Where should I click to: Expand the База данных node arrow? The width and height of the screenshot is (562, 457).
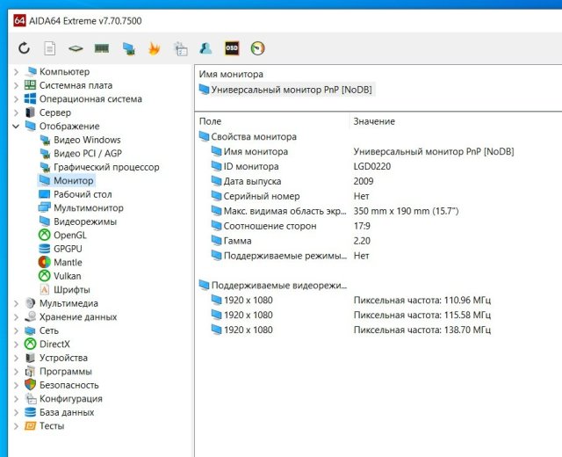point(16,412)
